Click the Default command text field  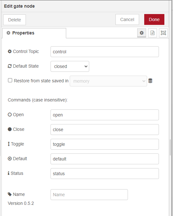[105, 159]
